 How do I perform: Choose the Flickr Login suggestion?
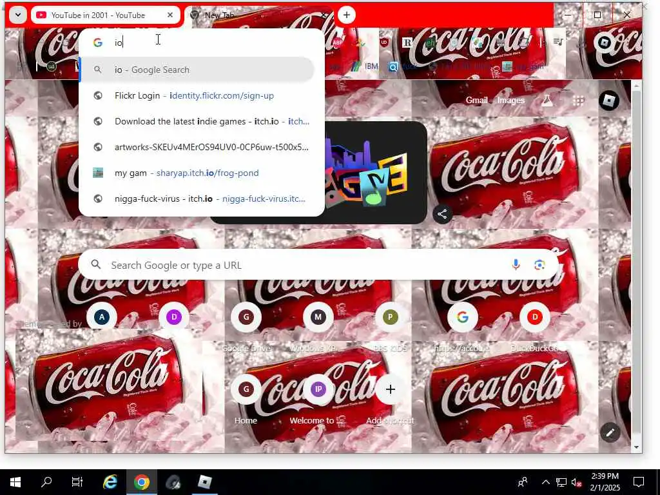197,95
